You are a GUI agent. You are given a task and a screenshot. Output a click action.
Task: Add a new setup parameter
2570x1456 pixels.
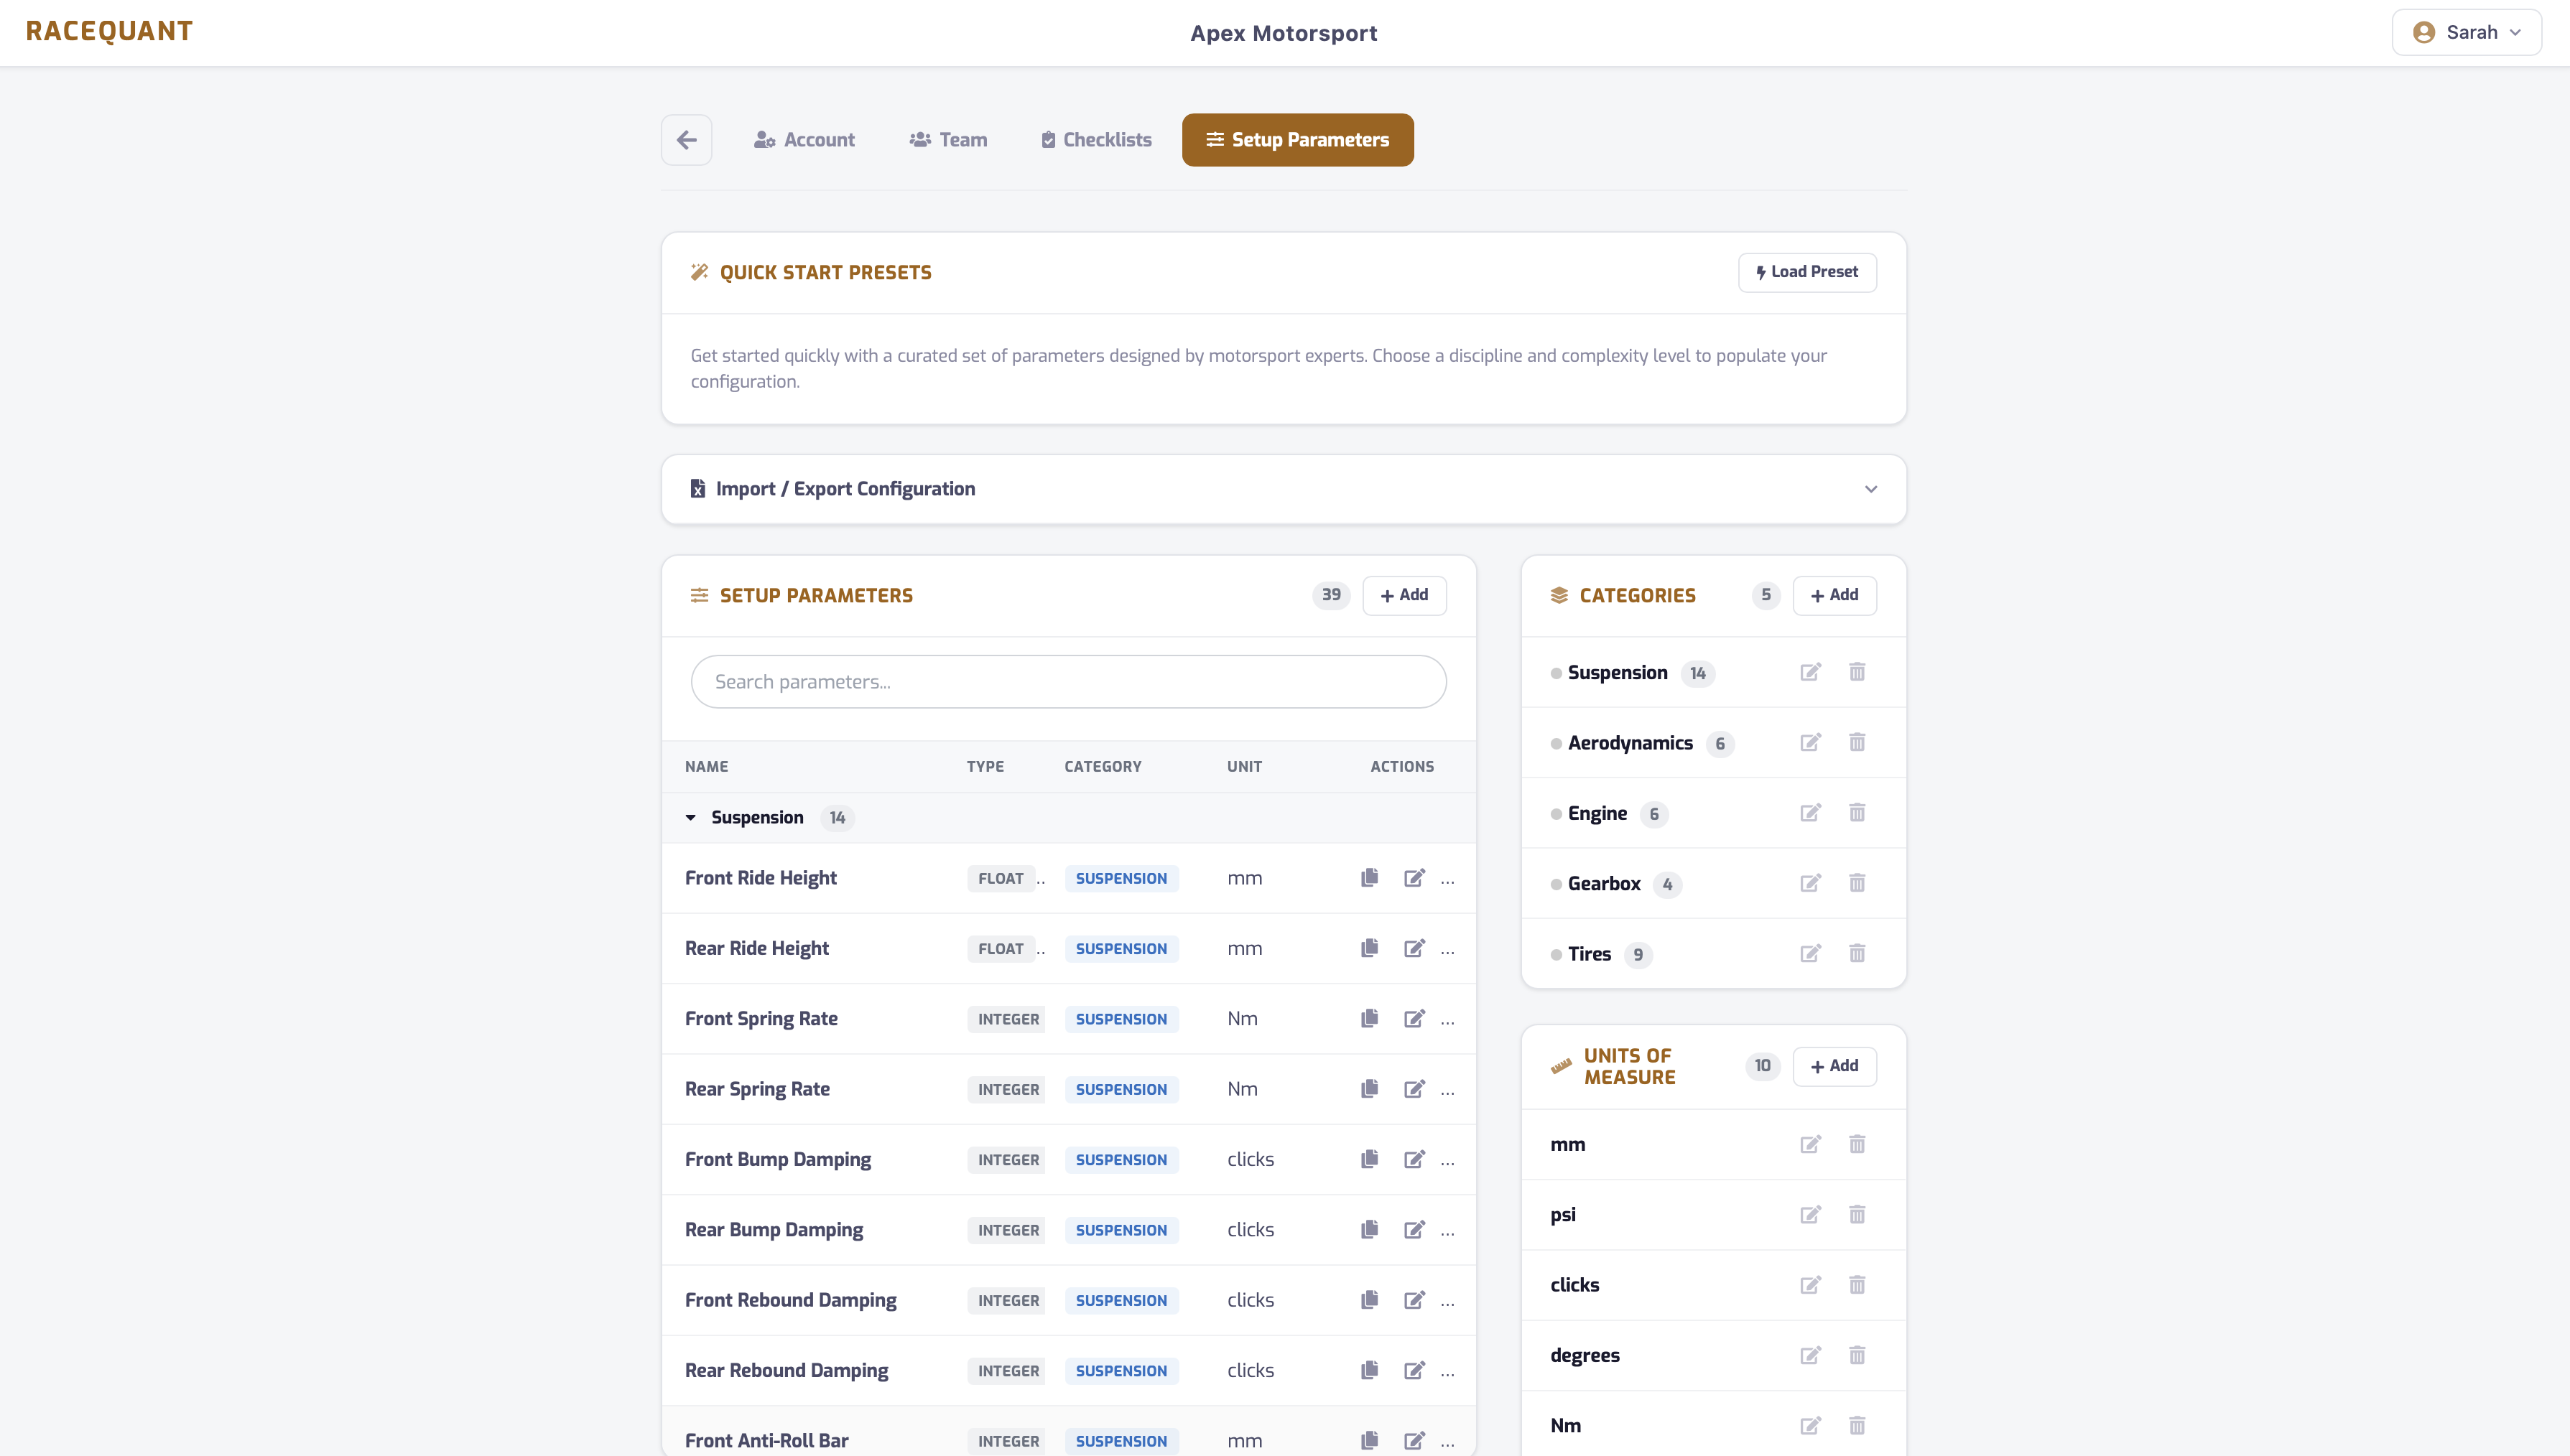1404,595
